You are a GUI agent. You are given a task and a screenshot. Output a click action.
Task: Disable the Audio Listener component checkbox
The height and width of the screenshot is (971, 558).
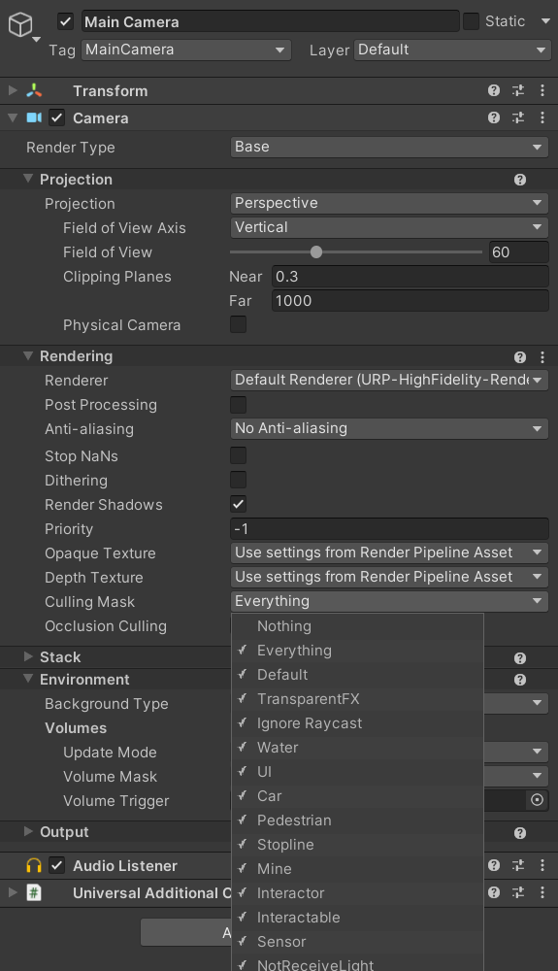[57, 866]
